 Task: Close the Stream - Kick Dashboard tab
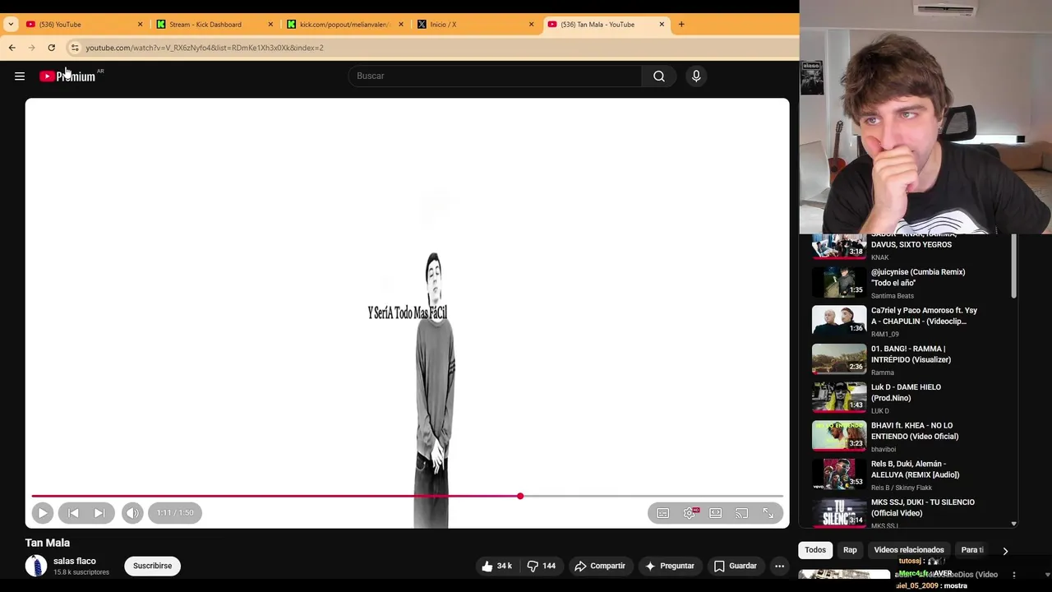click(x=270, y=25)
